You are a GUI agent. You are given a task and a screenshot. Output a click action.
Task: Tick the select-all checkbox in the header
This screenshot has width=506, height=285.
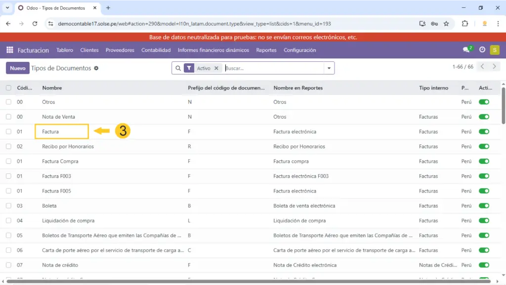coord(8,88)
